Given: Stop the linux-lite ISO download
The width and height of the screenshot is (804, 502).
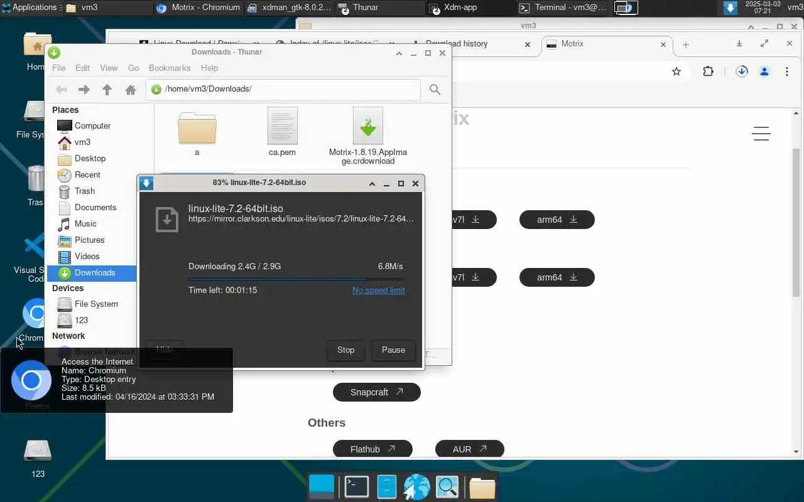Looking at the screenshot, I should [345, 350].
